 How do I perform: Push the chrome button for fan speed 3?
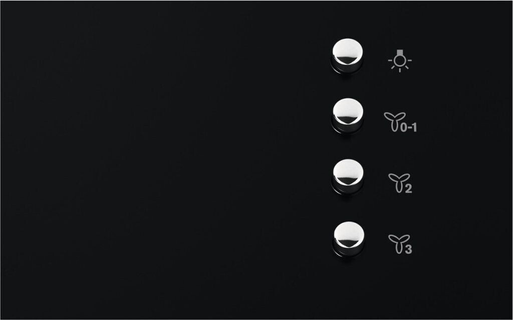point(349,239)
